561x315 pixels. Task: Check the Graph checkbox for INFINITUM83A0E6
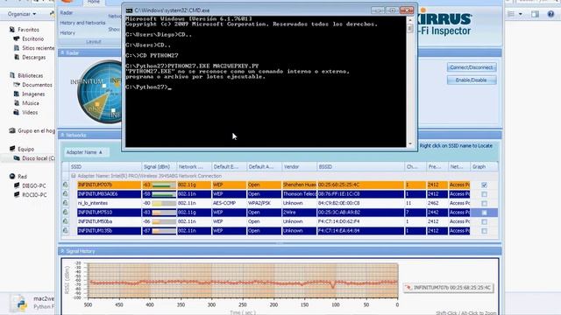(484, 194)
